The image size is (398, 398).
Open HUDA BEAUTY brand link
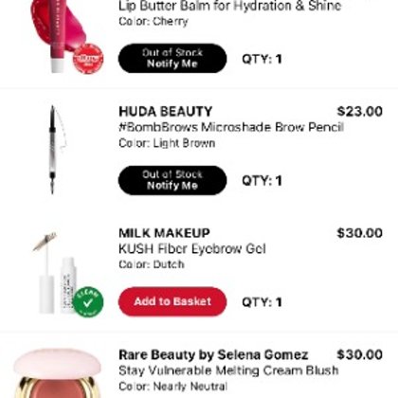pyautogui.click(x=166, y=112)
